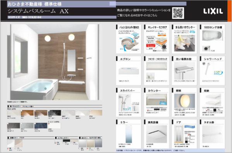232x153 pixels.
Task: Click the QR code in the header
Action: tap(178, 13)
